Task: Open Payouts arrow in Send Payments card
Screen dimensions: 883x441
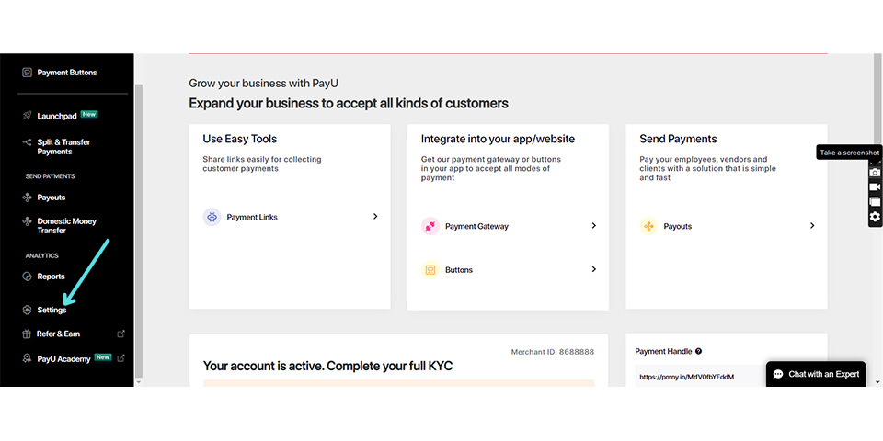Action: pyautogui.click(x=812, y=226)
